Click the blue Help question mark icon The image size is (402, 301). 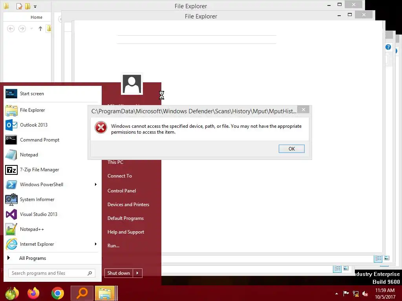pos(388,47)
